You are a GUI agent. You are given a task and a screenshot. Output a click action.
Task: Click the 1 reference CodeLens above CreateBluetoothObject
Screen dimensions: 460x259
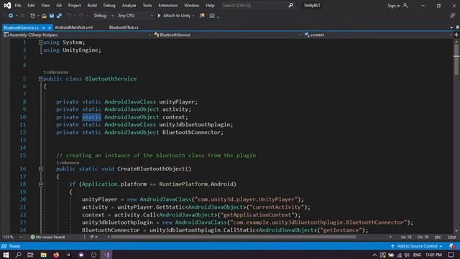[x=68, y=163]
